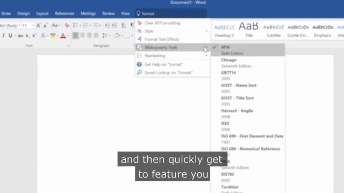Justify the paragraph text
The image size is (344, 193).
coord(96,35)
